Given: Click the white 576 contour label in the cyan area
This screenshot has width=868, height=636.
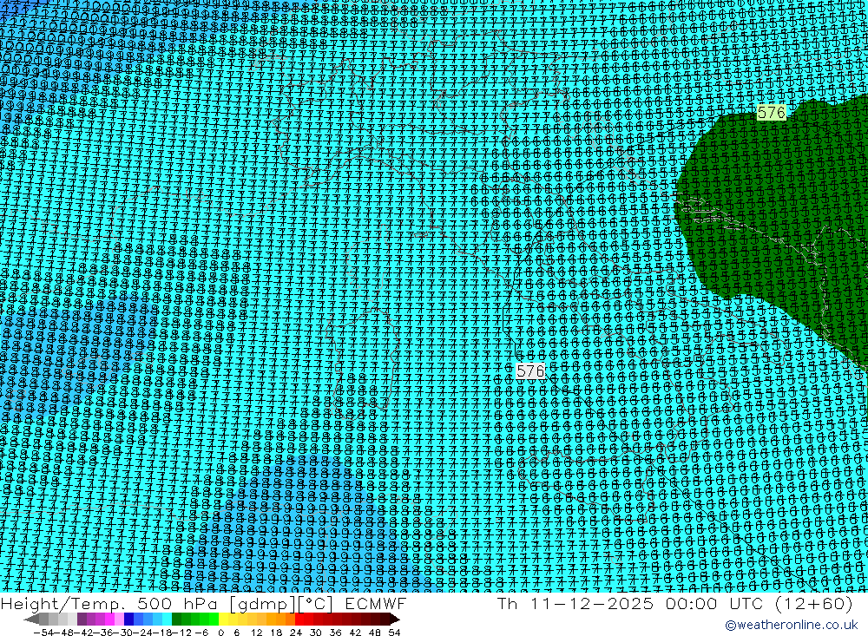Looking at the screenshot, I should pos(530,370).
